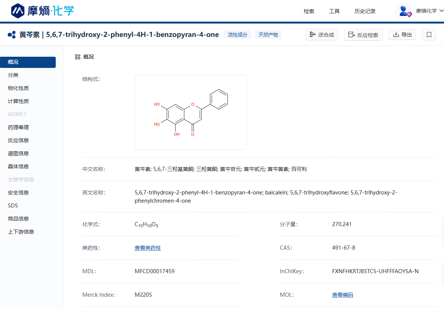The height and width of the screenshot is (309, 444).
Task: Click the retrosynthesis 逆合成 button
Action: [x=322, y=35]
